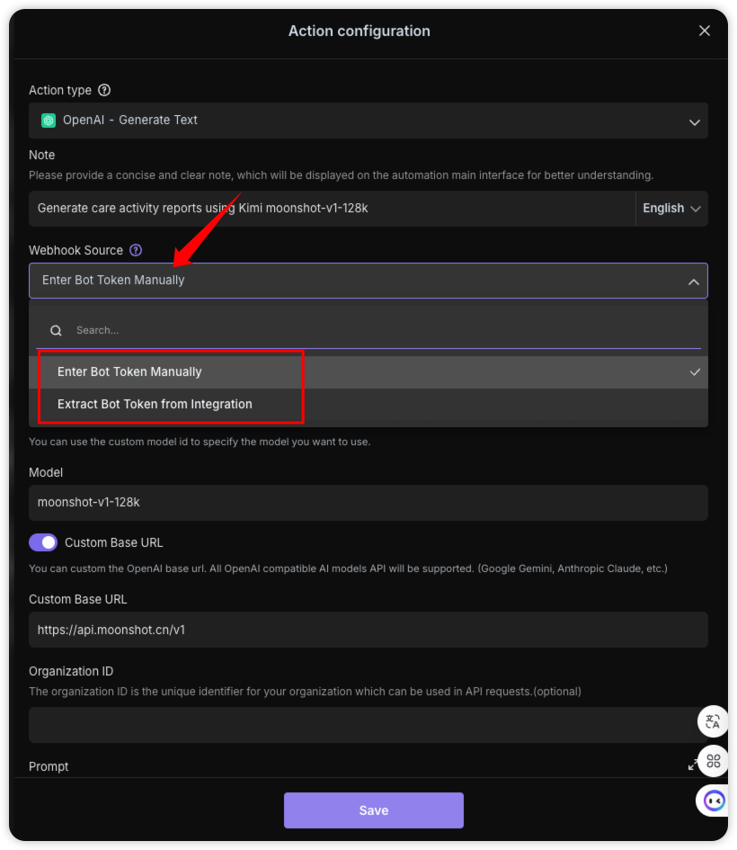Edit the Note text field
737x850 pixels.
[x=332, y=208]
